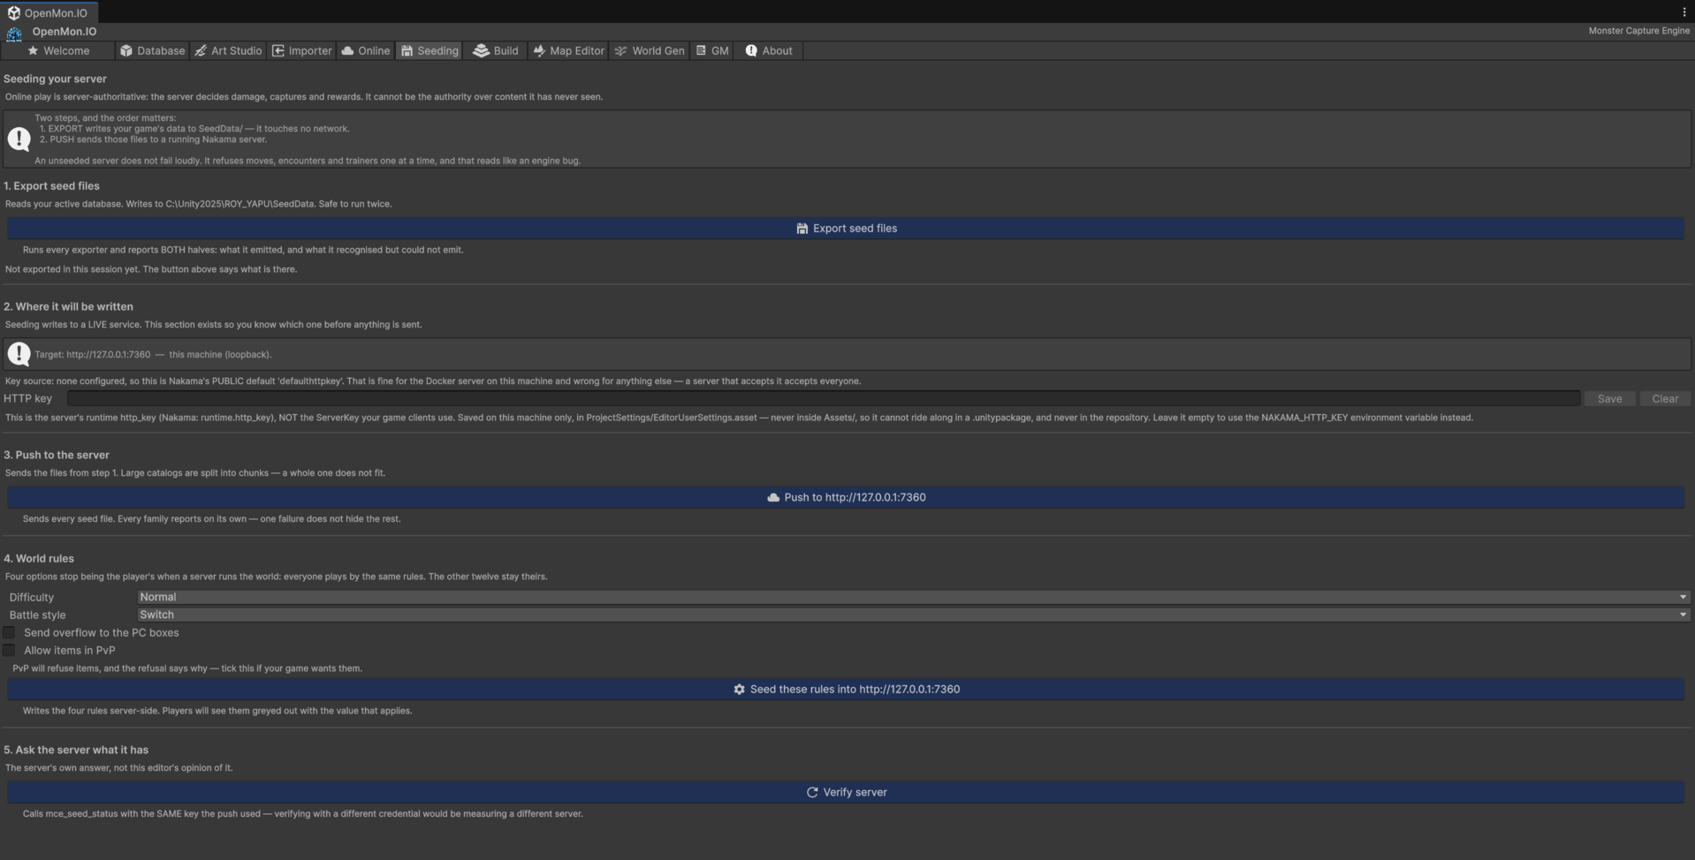Go to the Importer tab

pyautogui.click(x=301, y=51)
